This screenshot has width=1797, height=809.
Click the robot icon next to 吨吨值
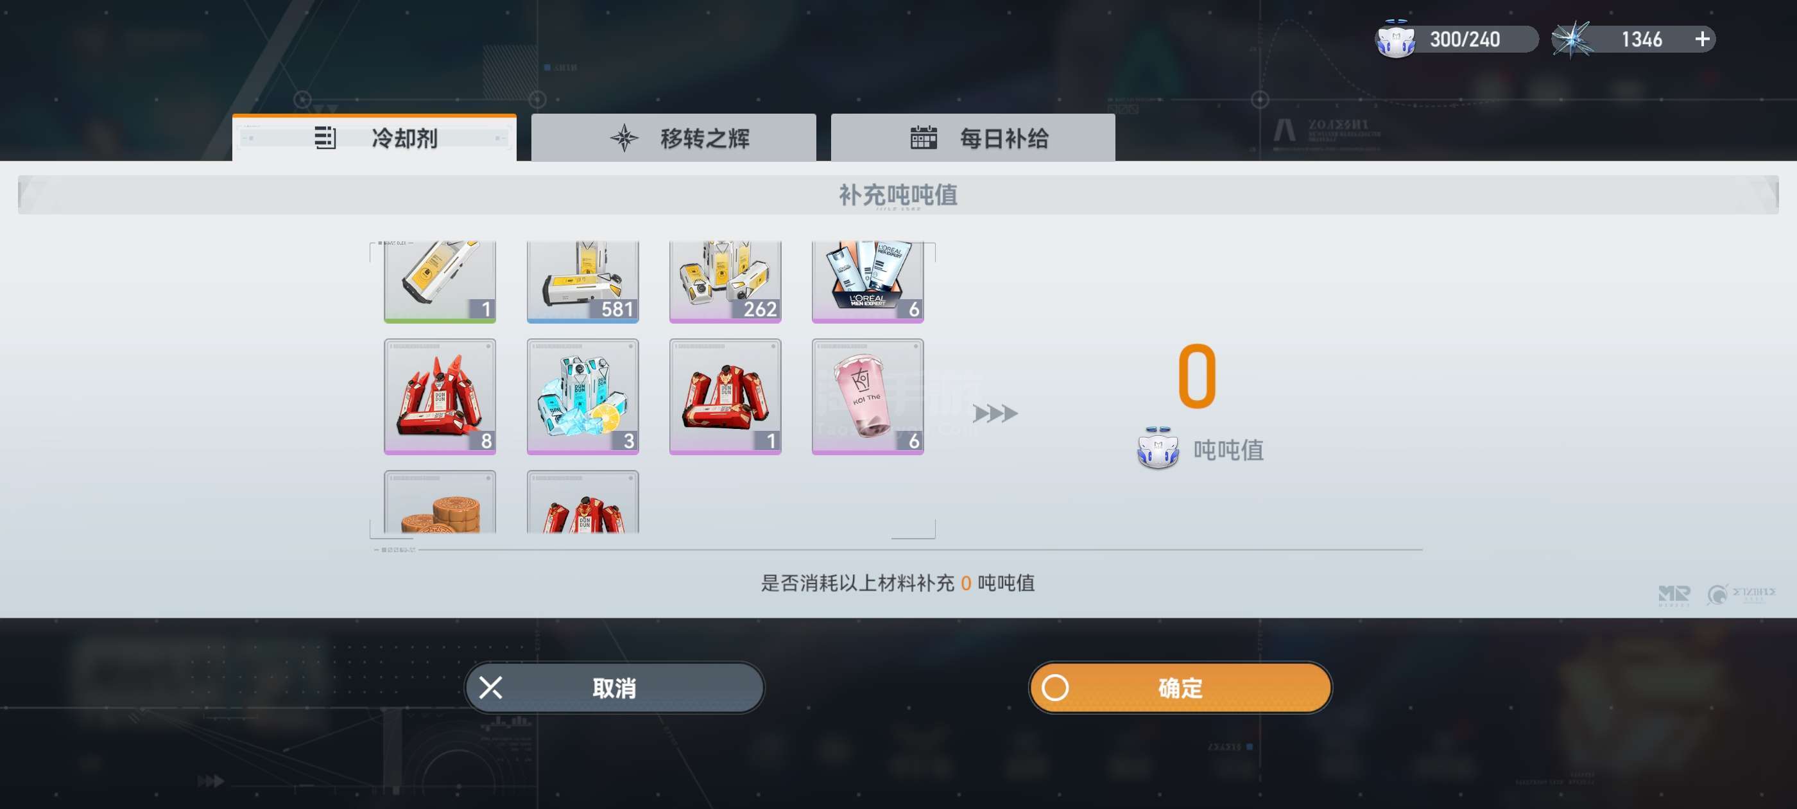click(x=1158, y=448)
